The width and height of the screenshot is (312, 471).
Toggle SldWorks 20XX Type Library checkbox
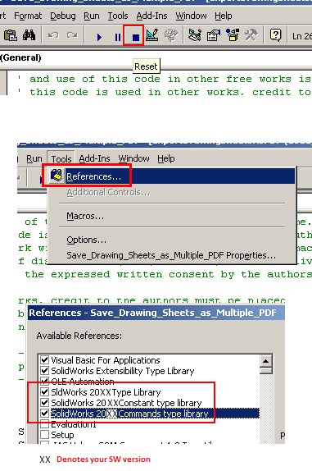[44, 391]
